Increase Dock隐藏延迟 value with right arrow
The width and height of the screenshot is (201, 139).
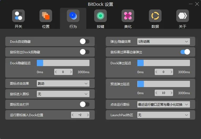(71, 72)
